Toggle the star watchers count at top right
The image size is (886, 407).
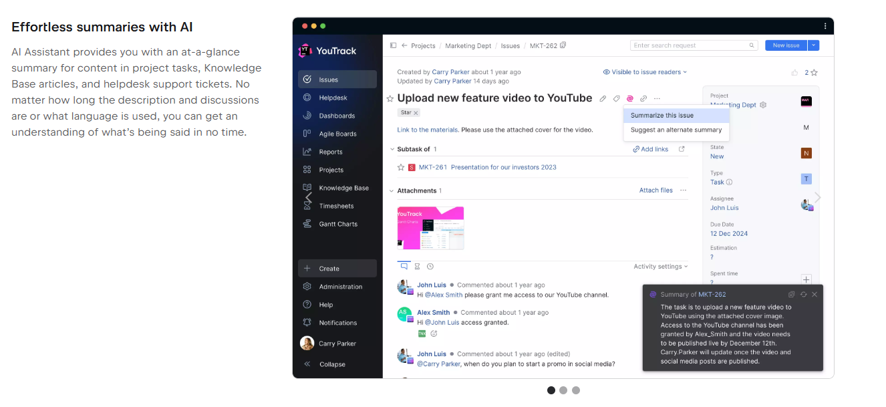point(811,72)
